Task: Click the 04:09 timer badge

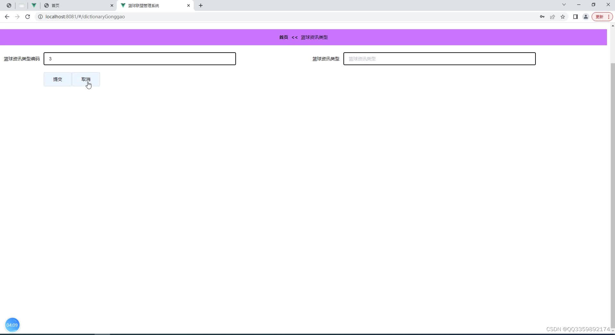Action: click(x=12, y=325)
